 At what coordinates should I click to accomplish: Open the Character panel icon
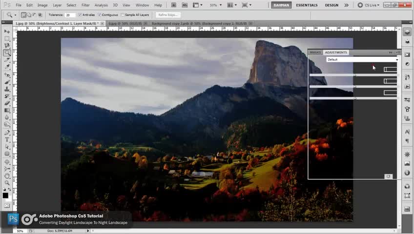click(407, 132)
